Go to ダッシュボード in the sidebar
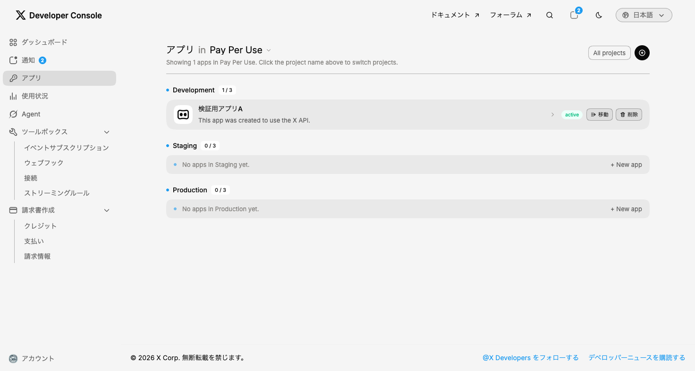695x371 pixels. pos(59,42)
